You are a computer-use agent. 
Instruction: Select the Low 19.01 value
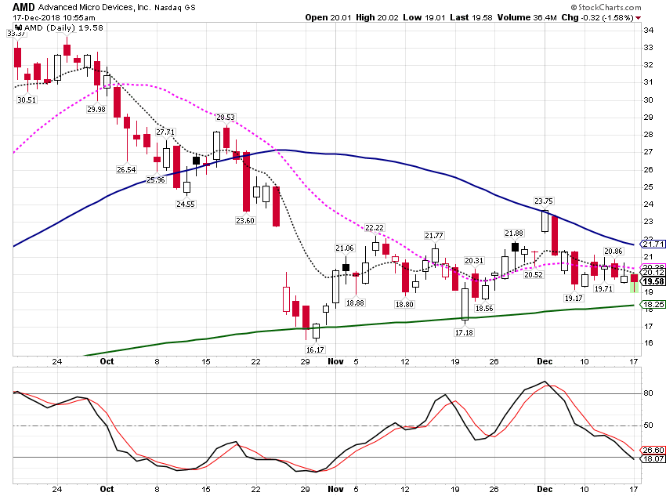pyautogui.click(x=424, y=17)
